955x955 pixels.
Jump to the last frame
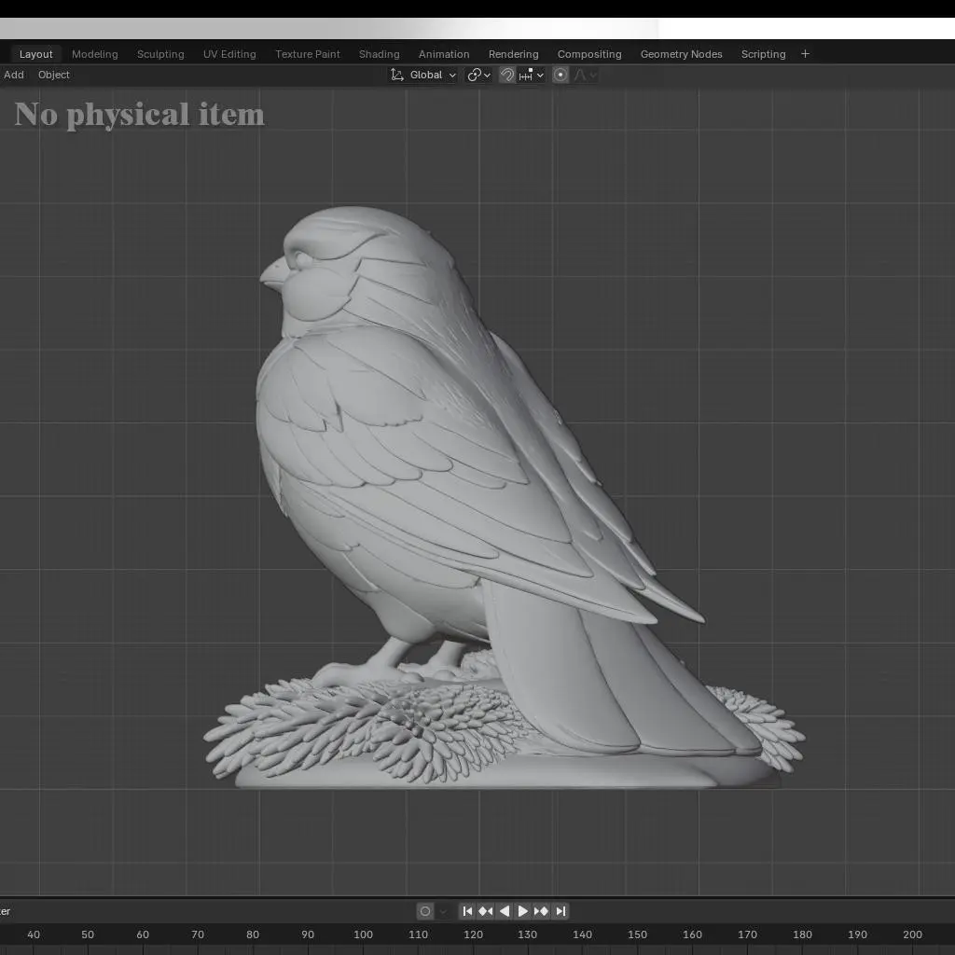561,911
